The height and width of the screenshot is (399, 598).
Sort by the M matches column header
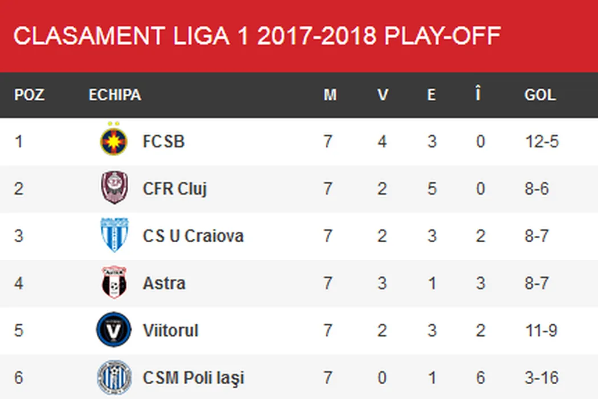coord(330,95)
